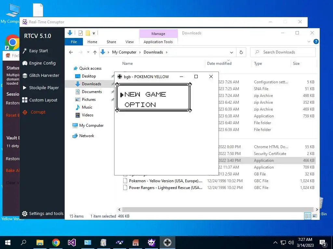Open Easy Start in RTCV sidebar
333x249 pixels.
coord(35,51)
